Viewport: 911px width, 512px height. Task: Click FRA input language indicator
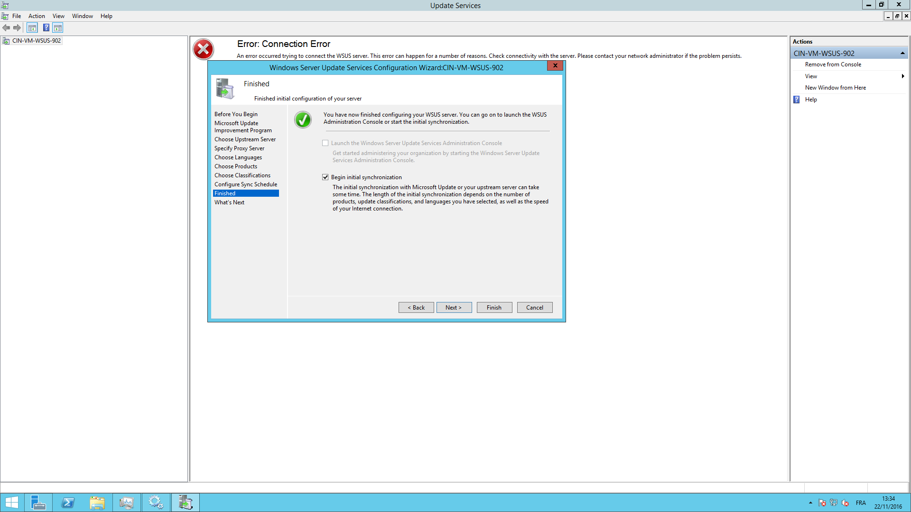(x=861, y=503)
